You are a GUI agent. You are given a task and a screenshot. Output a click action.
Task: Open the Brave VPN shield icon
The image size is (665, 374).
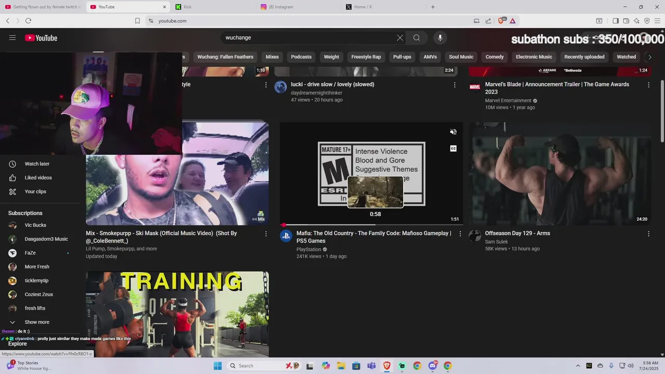tap(647, 21)
